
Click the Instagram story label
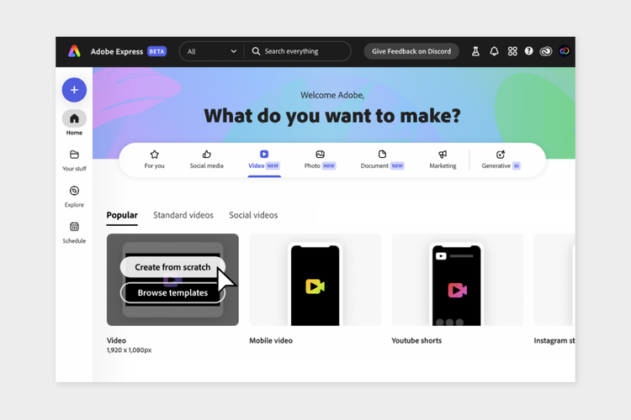554,340
